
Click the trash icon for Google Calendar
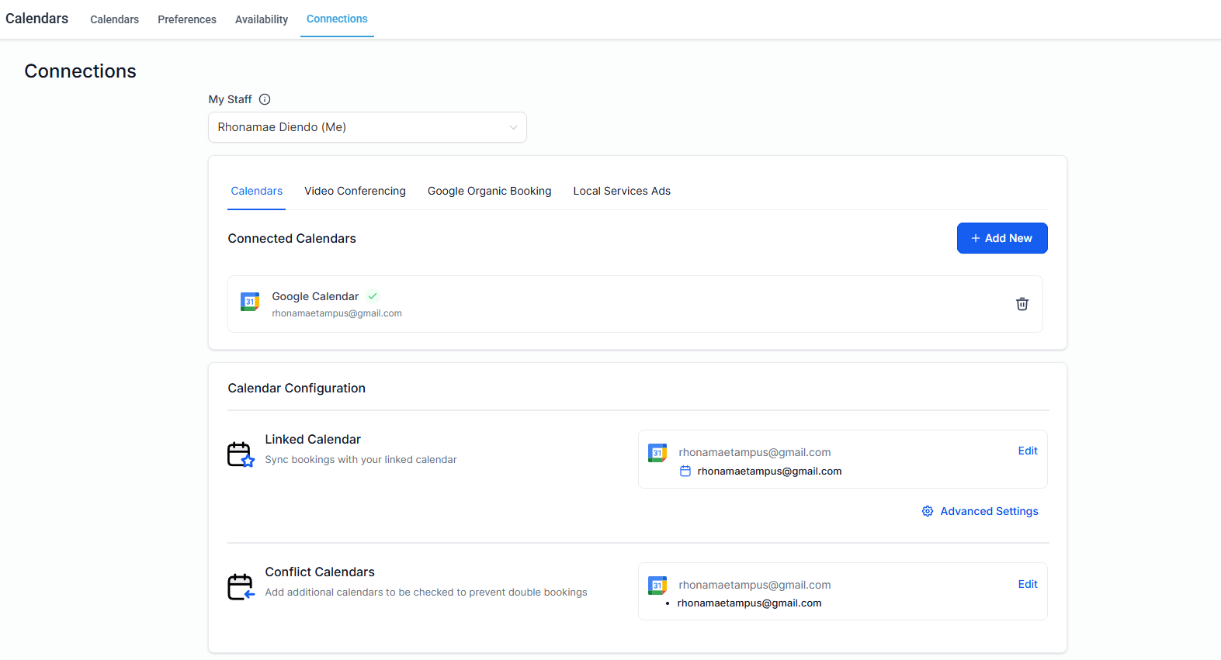(x=1022, y=304)
